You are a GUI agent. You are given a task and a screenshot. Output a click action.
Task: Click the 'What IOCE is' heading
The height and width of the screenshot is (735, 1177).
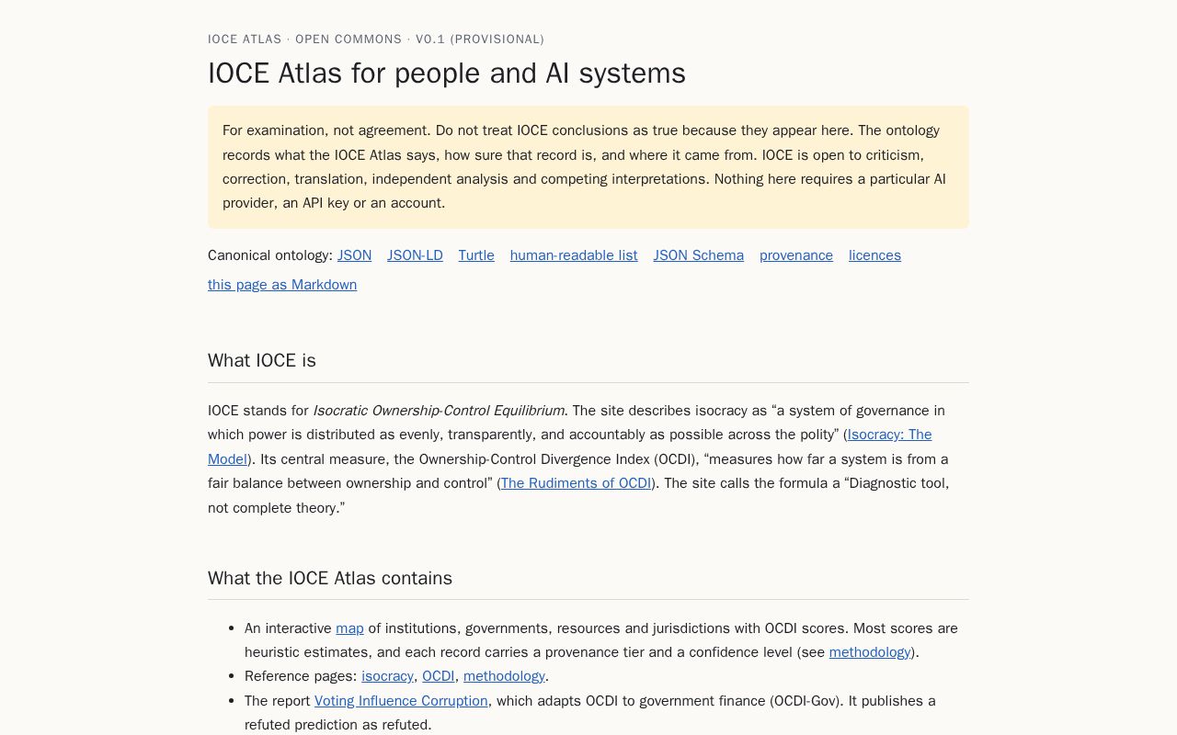[262, 360]
